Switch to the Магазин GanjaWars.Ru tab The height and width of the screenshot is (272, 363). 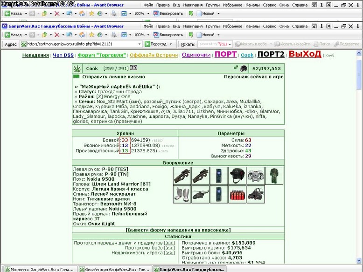coord(39,269)
